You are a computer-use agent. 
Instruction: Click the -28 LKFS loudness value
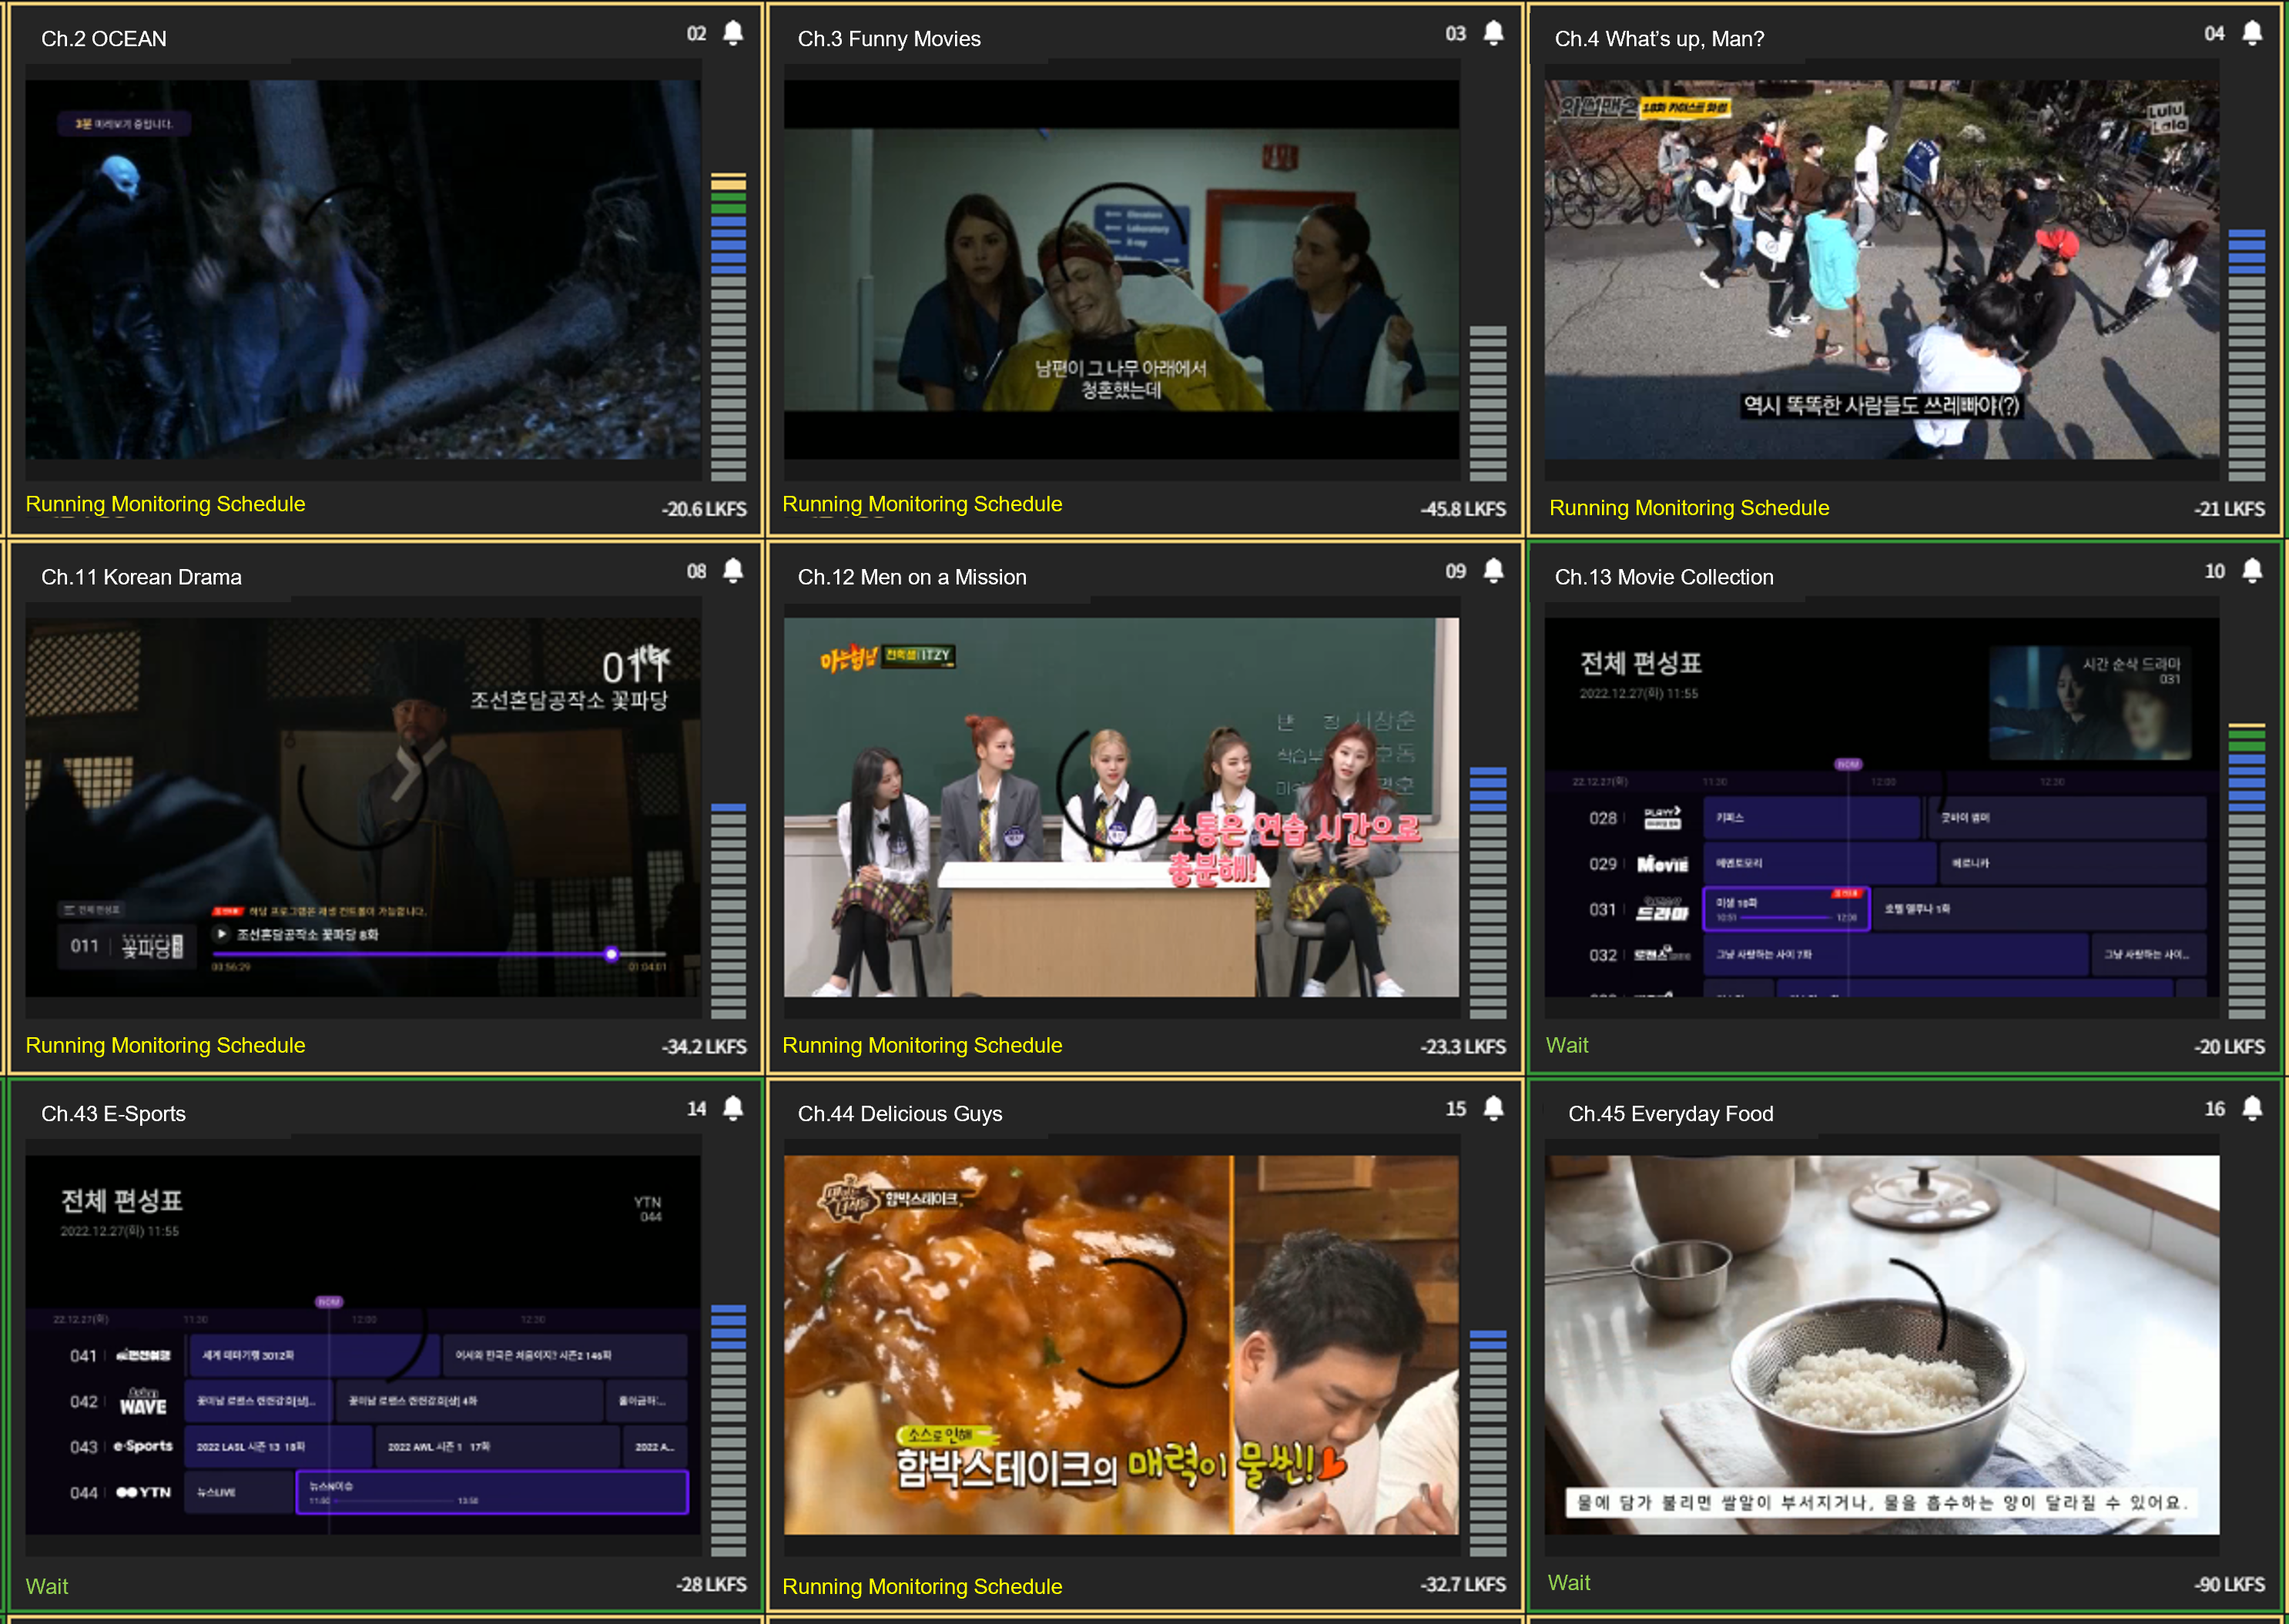point(711,1585)
